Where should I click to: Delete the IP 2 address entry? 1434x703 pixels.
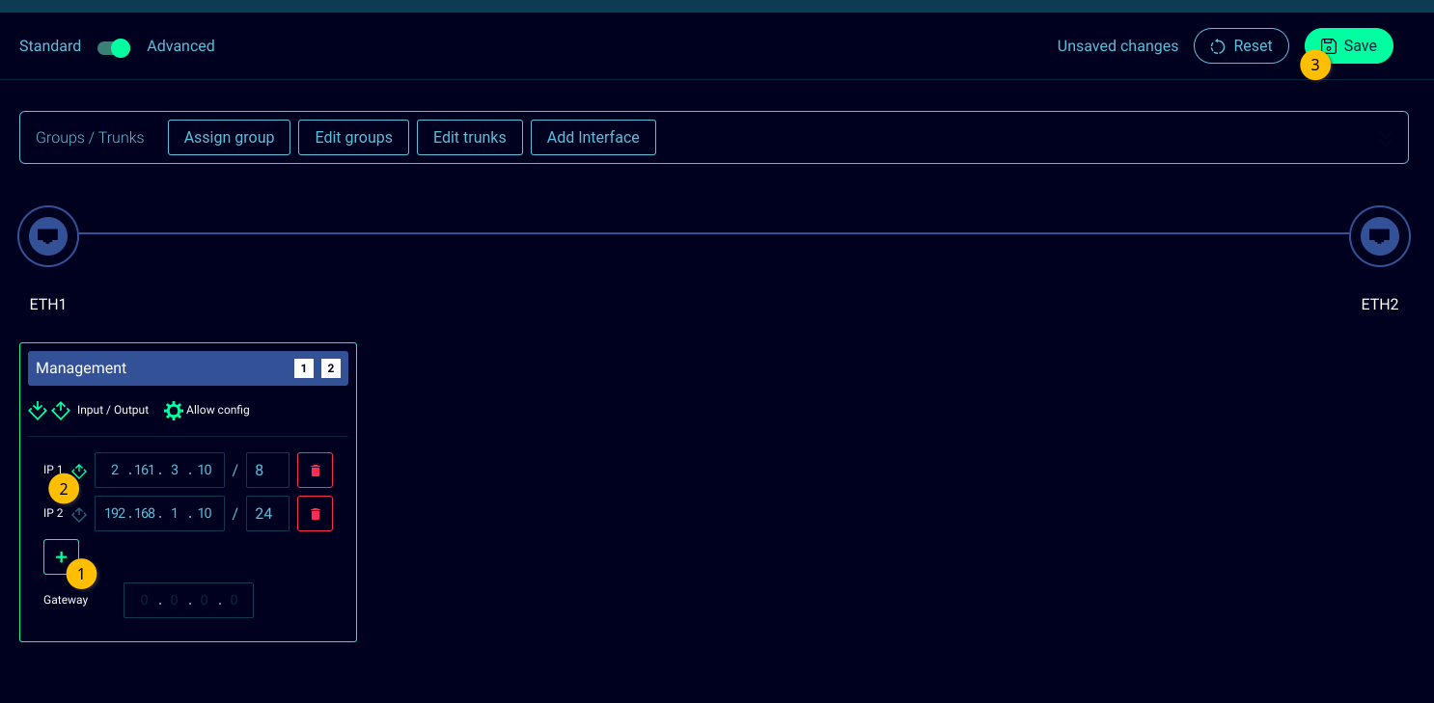[315, 514]
